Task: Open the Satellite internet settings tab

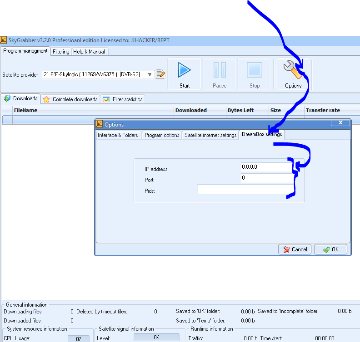Action: 210,135
